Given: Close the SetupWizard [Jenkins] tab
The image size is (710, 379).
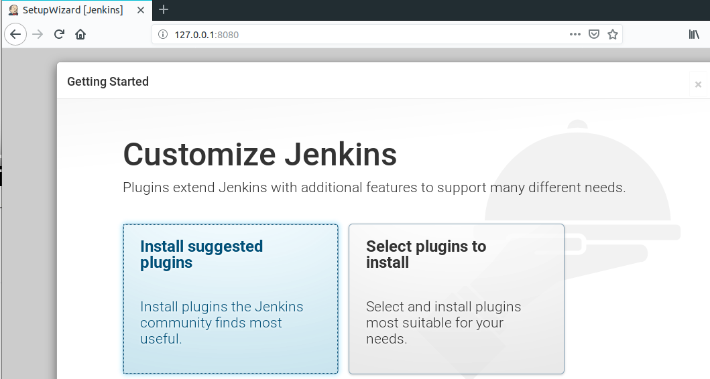Looking at the screenshot, I should coord(141,10).
